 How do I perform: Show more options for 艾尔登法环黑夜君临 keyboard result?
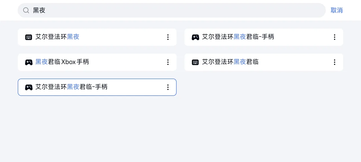(x=334, y=62)
